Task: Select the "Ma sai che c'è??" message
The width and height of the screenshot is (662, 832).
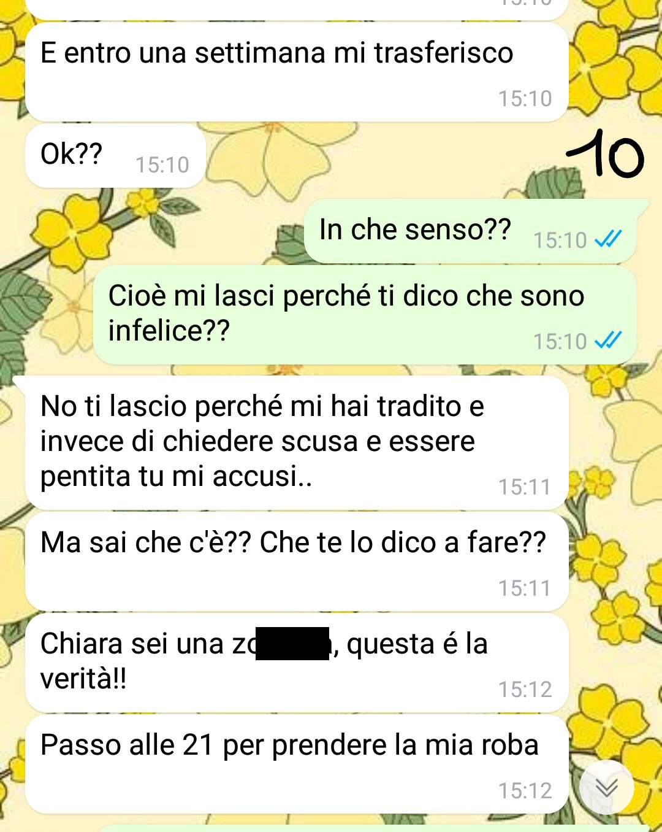Action: point(297,561)
